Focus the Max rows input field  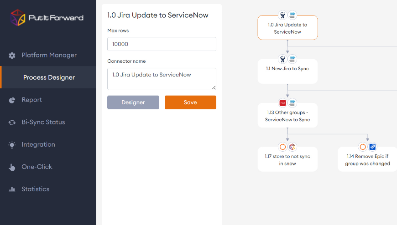(162, 44)
